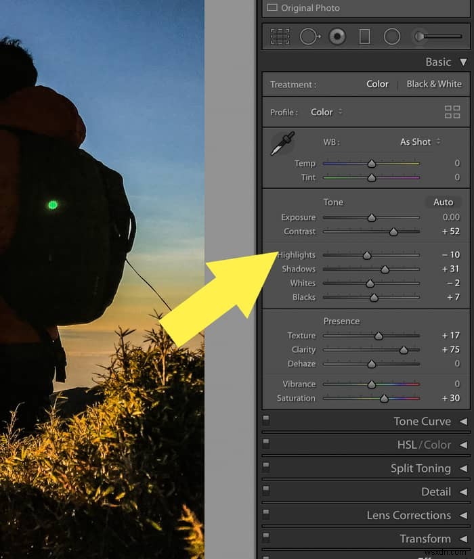Click the Clarity value +75
Screen dimensions: 474x559
click(451, 349)
